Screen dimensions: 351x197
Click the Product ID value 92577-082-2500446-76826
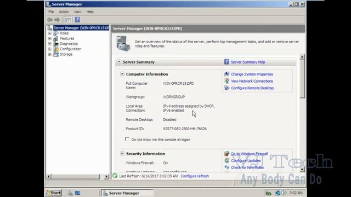[185, 129]
